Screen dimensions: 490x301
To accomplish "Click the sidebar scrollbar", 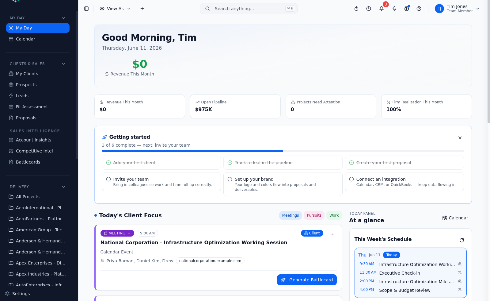I will pyautogui.click(x=77, y=85).
